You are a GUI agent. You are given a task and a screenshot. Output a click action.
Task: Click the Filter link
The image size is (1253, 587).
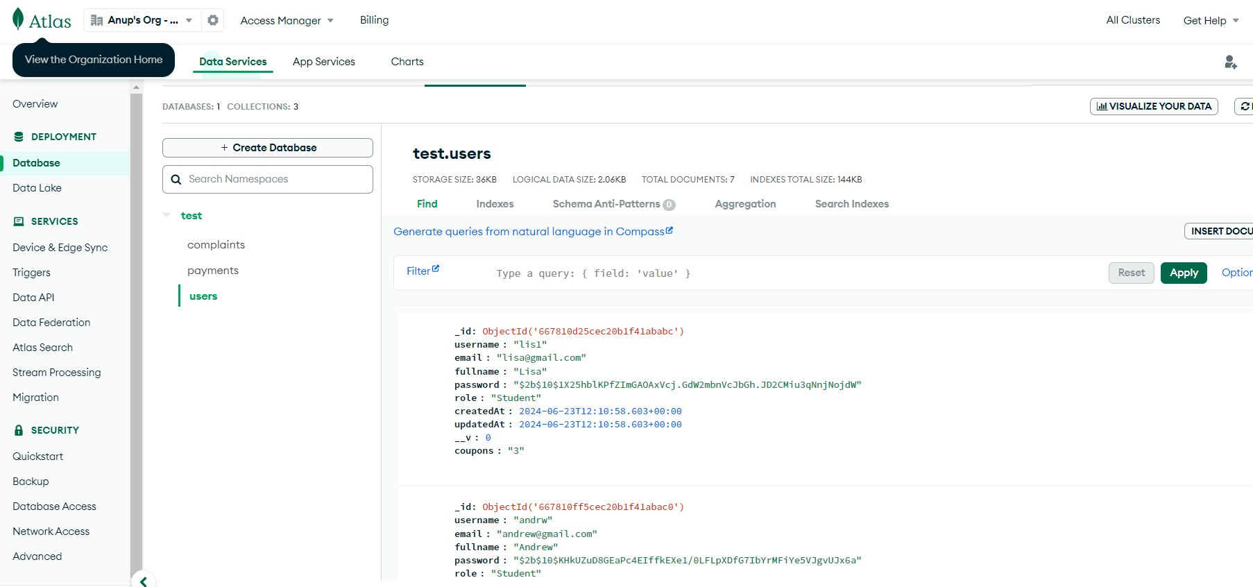point(418,271)
